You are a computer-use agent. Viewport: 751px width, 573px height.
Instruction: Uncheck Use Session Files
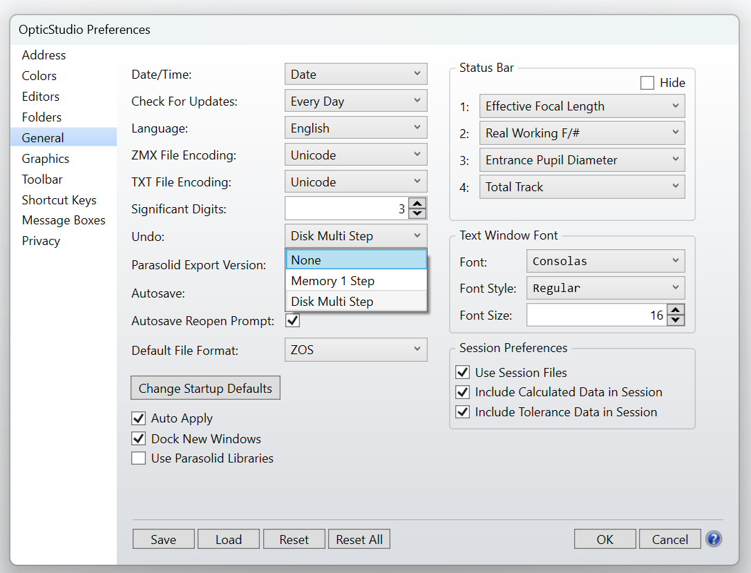pyautogui.click(x=463, y=372)
